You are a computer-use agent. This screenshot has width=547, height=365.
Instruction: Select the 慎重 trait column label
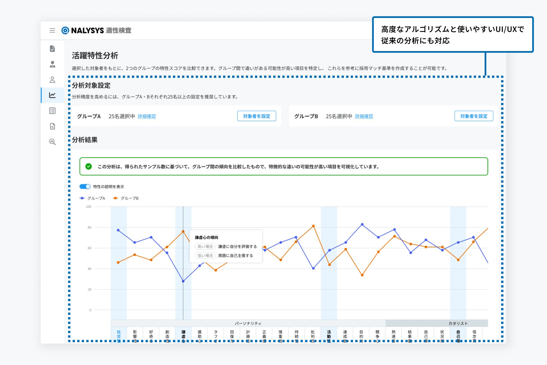click(280, 336)
